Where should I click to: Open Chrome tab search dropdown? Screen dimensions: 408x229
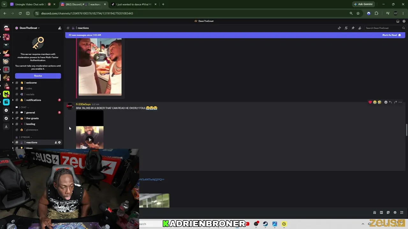pyautogui.click(x=4, y=4)
